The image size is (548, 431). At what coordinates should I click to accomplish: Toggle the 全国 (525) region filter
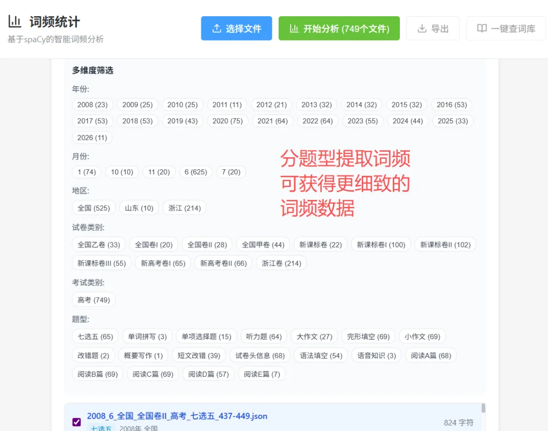pos(93,207)
